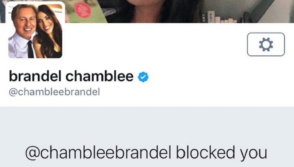This screenshot has width=294, height=167.
Task: View the header banner image
Action: pyautogui.click(x=147, y=11)
